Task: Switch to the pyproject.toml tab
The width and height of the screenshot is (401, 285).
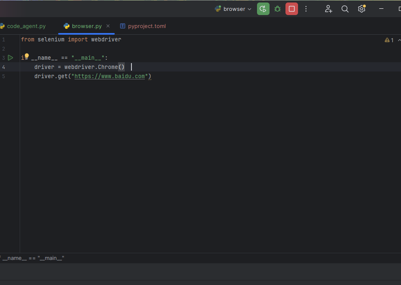Action: pos(146,26)
